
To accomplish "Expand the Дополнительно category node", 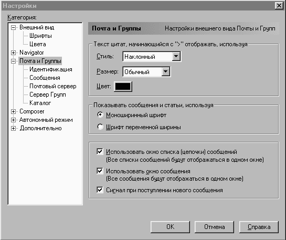I will [x=13, y=128].
